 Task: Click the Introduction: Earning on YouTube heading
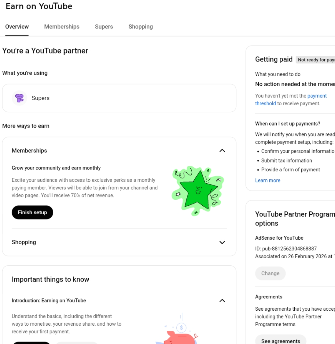click(x=49, y=301)
